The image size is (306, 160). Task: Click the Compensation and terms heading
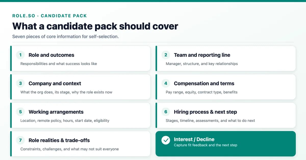click(x=204, y=83)
